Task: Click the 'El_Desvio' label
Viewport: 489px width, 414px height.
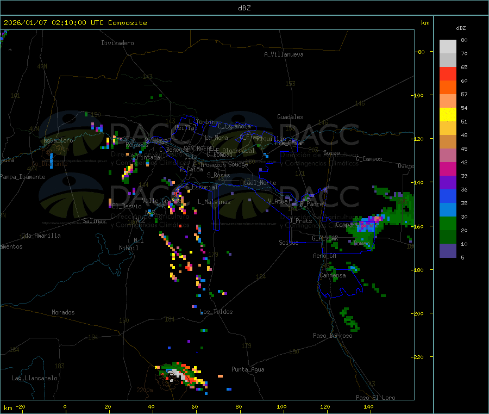Action: pyautogui.click(x=127, y=206)
